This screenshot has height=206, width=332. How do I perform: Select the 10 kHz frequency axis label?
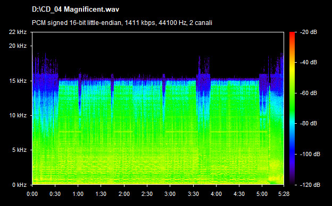18,115
